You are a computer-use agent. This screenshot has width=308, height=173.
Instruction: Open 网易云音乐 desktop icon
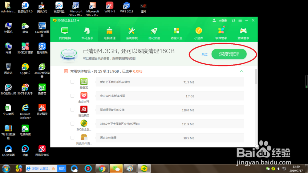pos(42,151)
